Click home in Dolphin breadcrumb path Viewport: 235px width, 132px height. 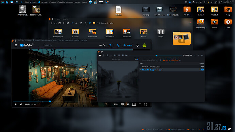pyautogui.click(x=104, y=23)
